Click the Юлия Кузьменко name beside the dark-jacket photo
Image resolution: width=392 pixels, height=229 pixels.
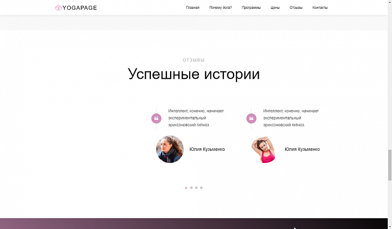pyautogui.click(x=207, y=149)
